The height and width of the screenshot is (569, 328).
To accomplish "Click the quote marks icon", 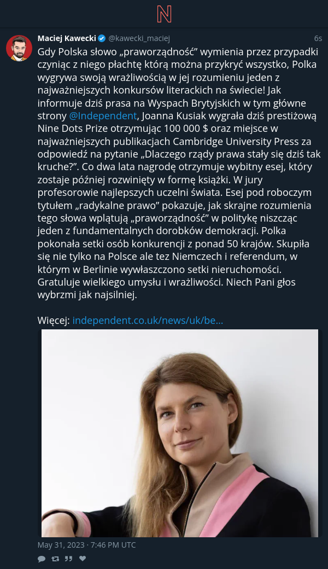I will (68, 559).
